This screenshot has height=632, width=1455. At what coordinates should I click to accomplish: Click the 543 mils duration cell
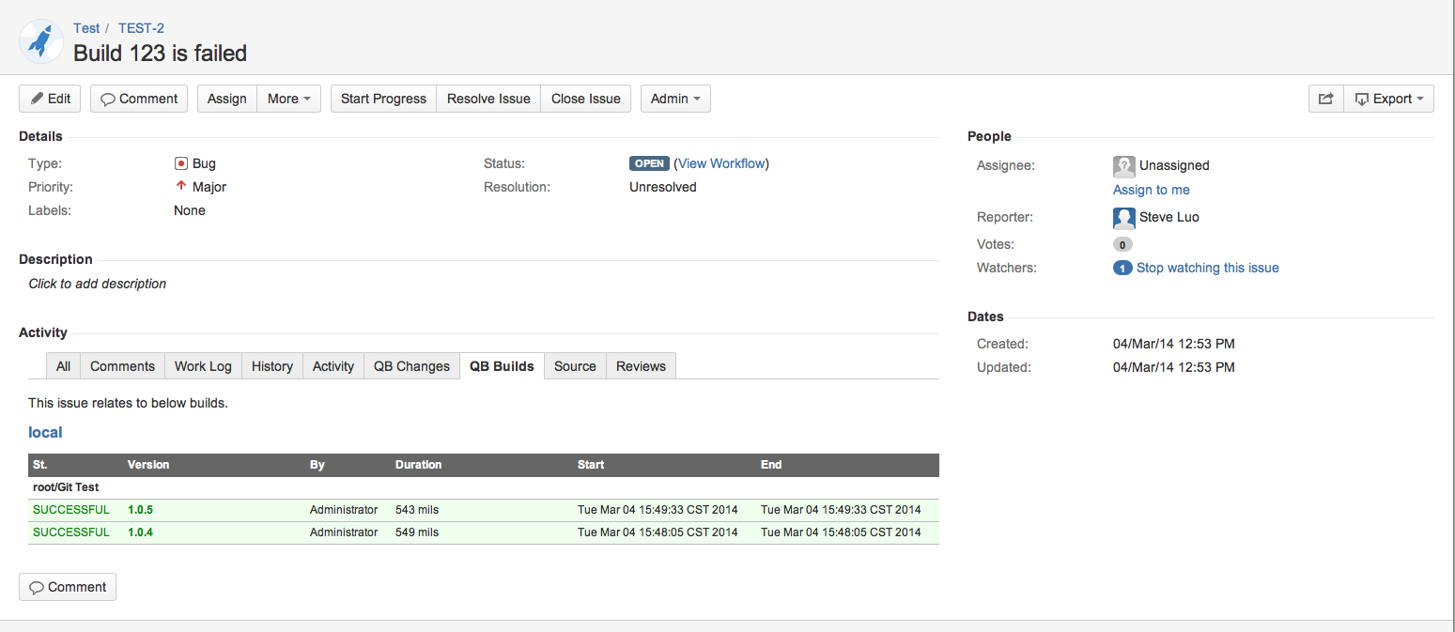pos(417,510)
